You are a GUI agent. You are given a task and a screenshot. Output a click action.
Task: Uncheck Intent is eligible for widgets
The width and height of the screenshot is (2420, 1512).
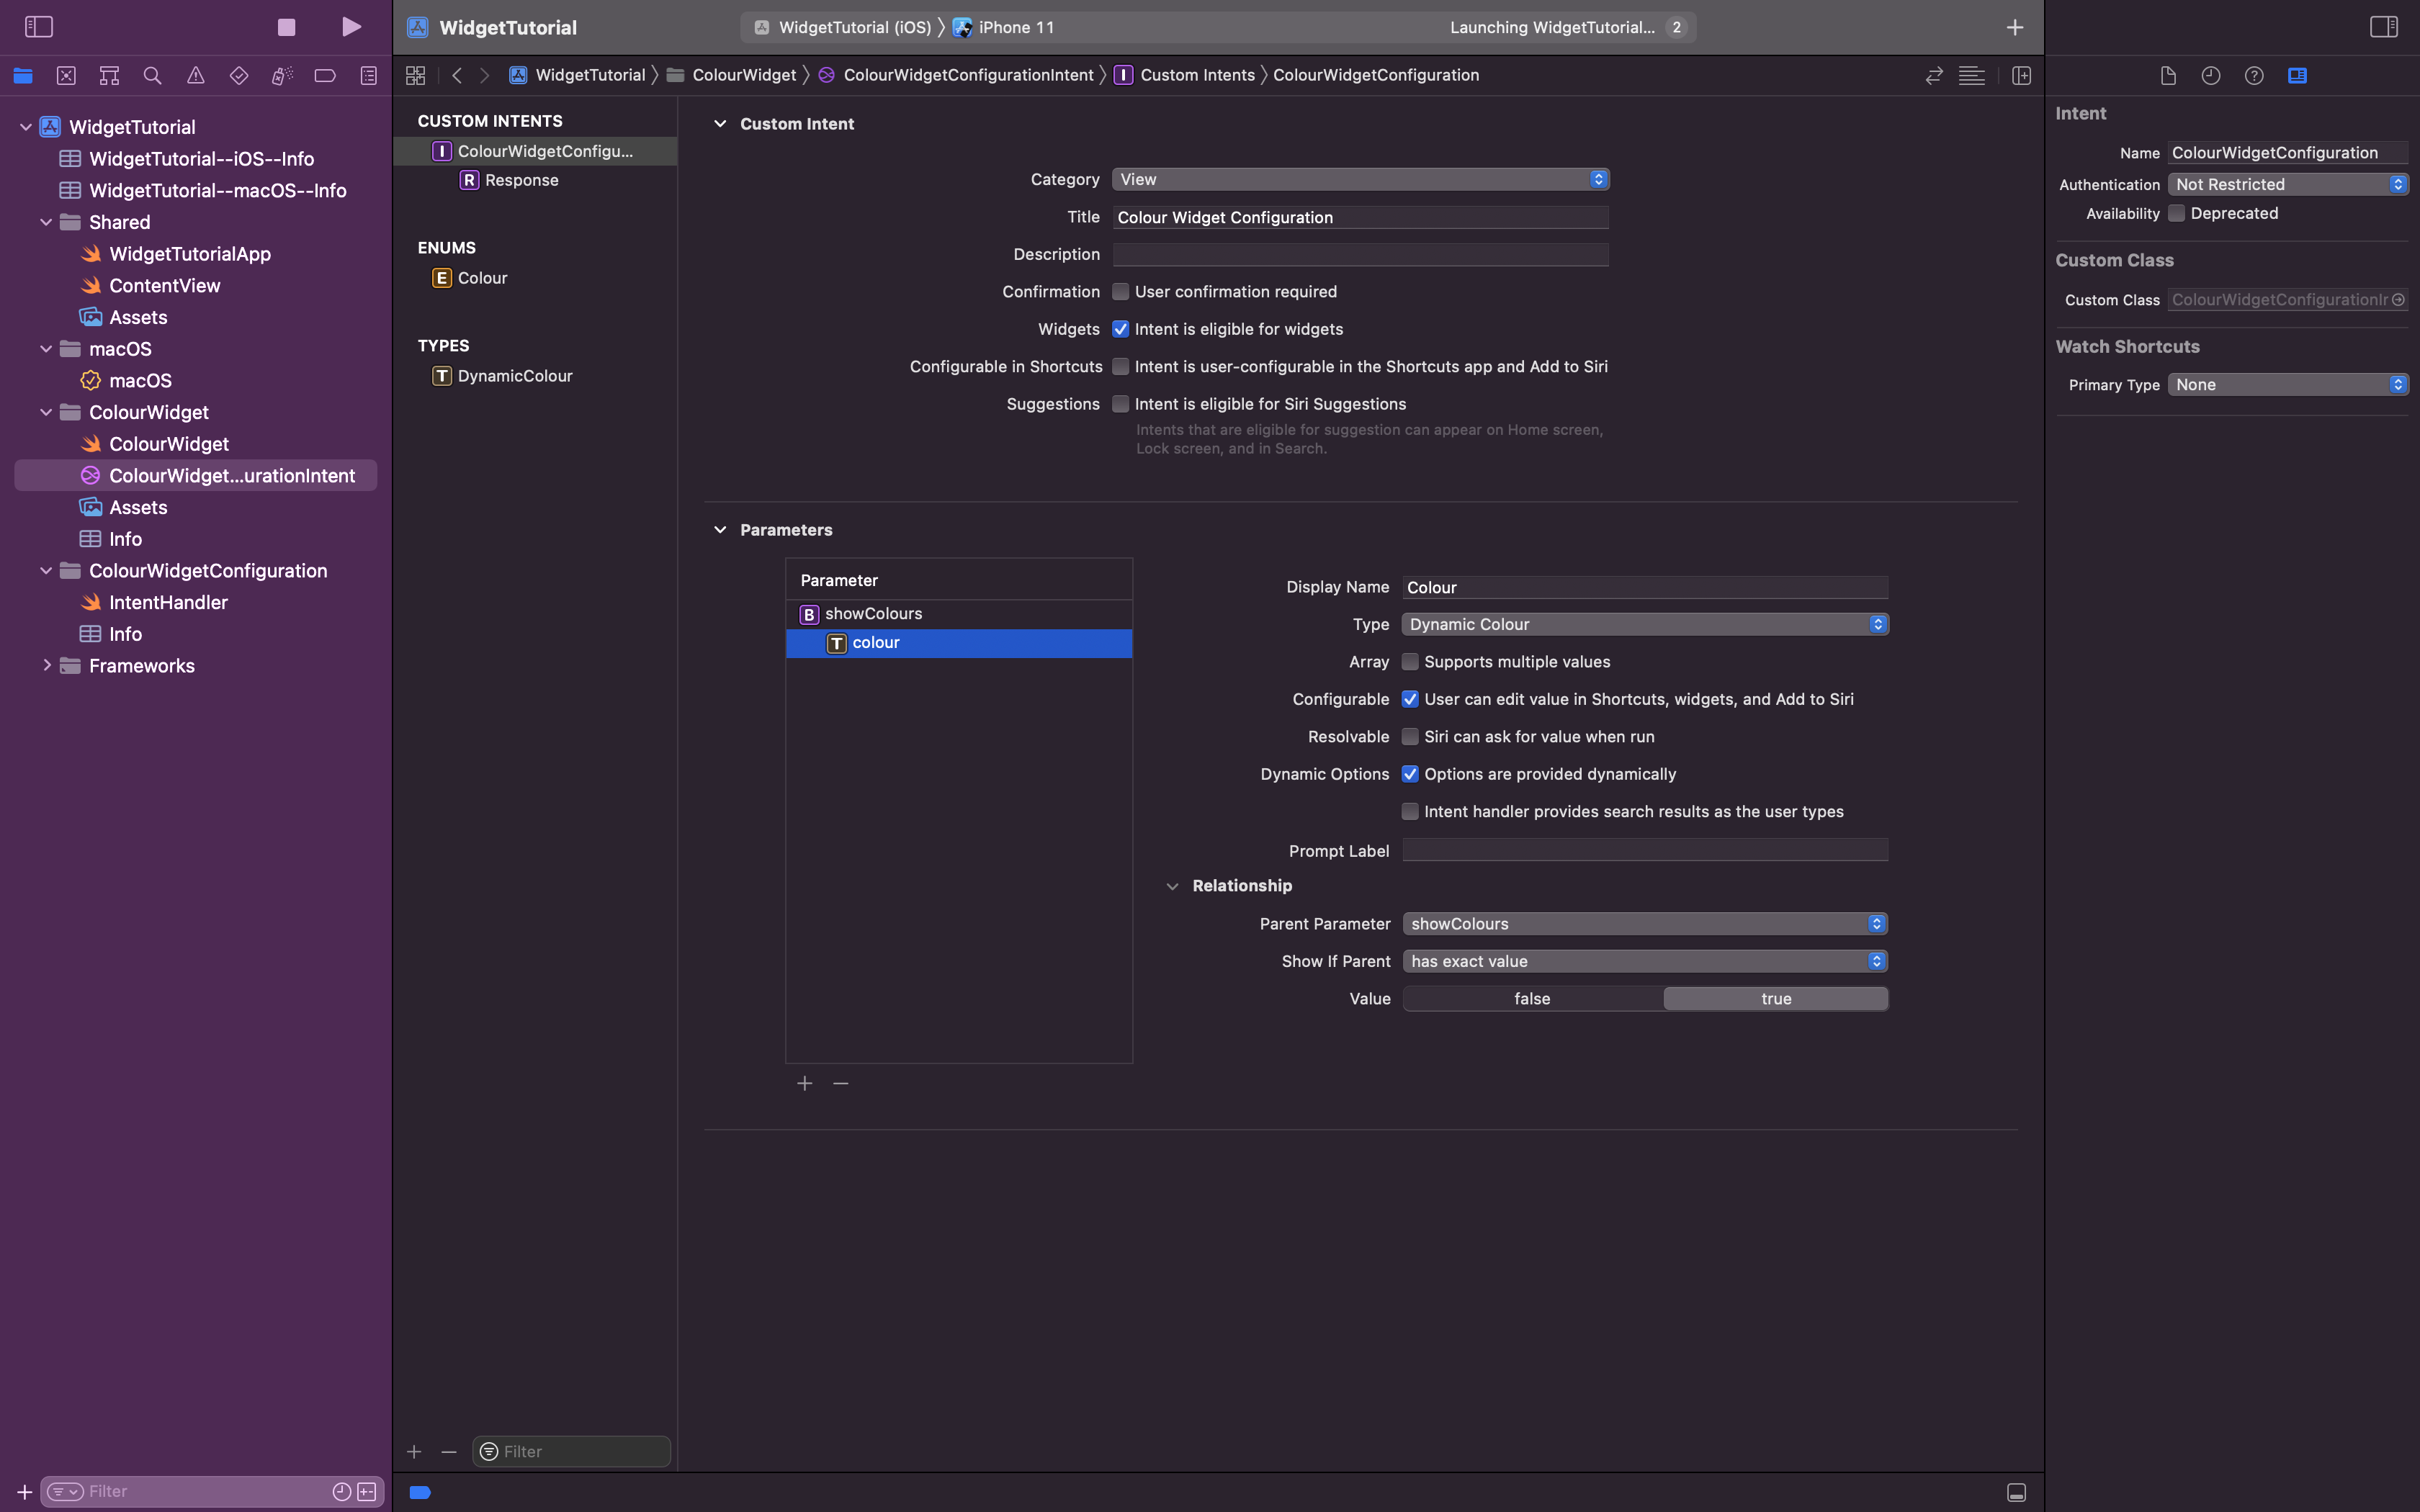pyautogui.click(x=1121, y=329)
